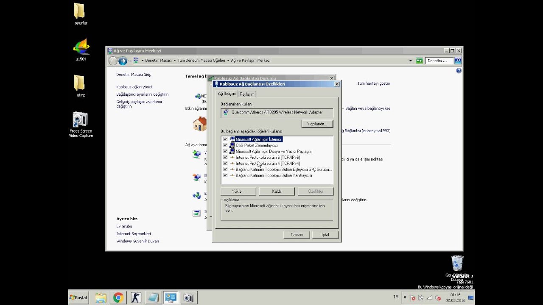The height and width of the screenshot is (305, 543).
Task: Open the Ev Grubu link
Action: (124, 226)
